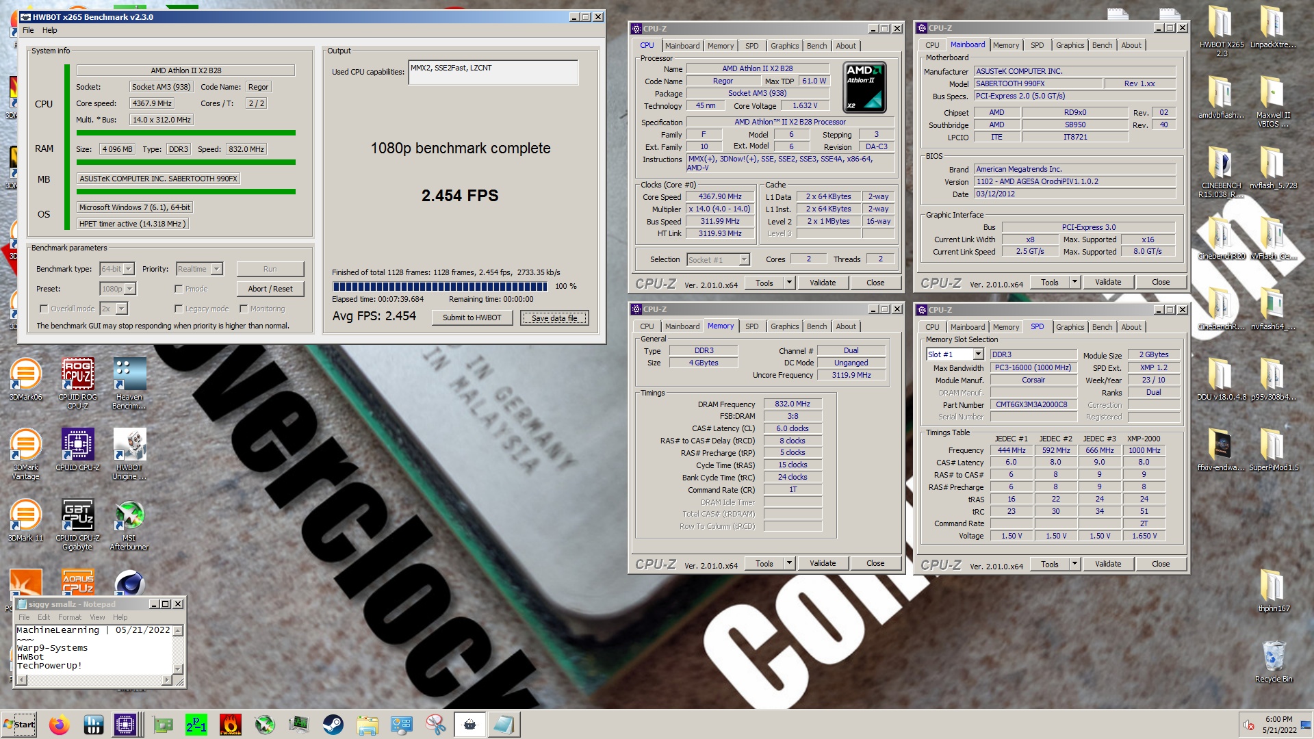
Task: Open the Heaven Benchmark desktop shortcut
Action: (129, 383)
